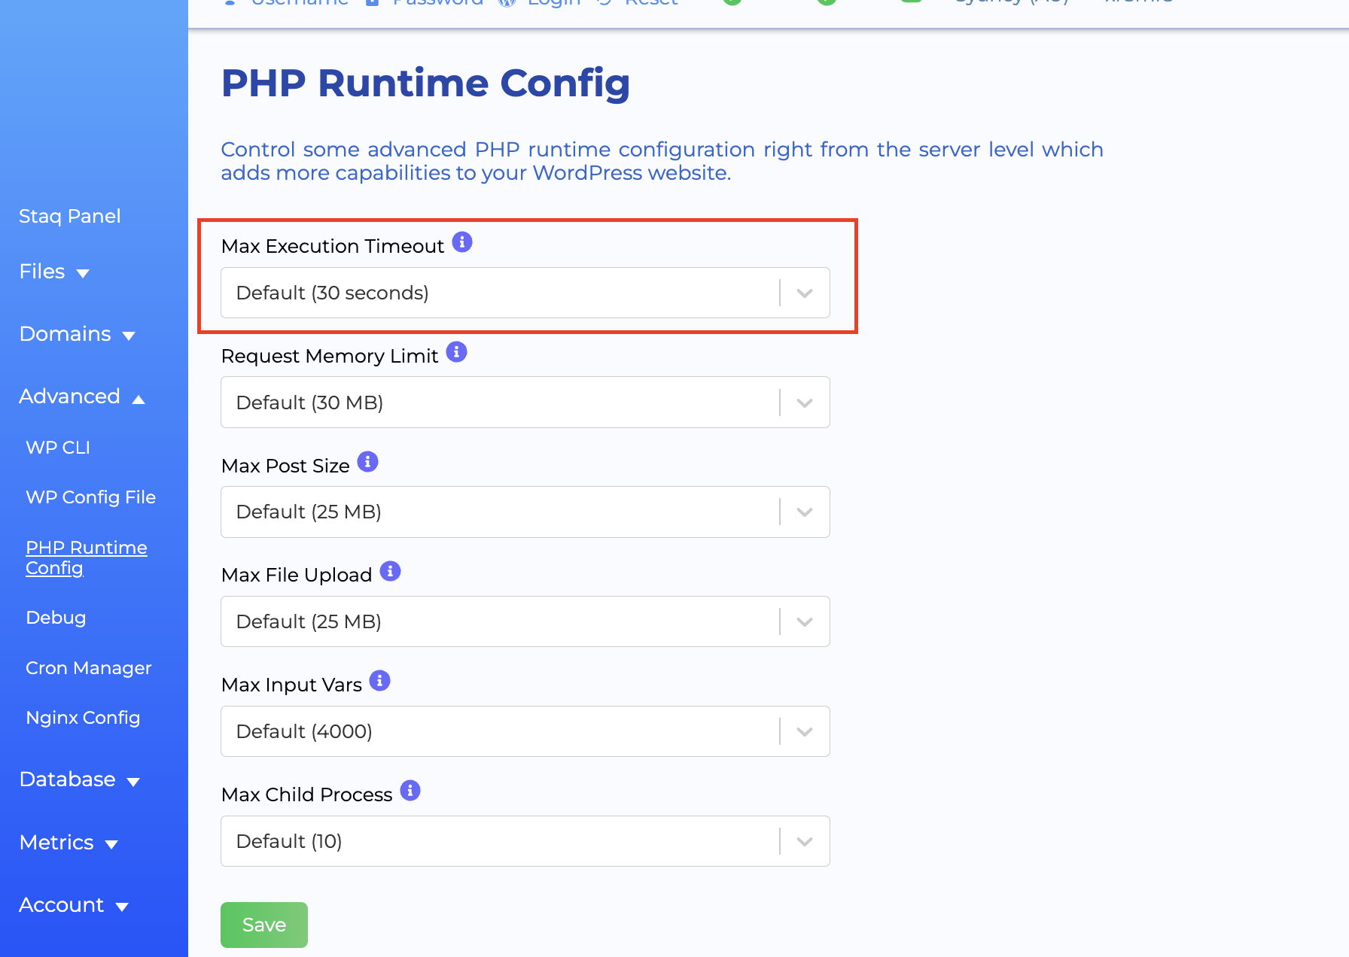Open the Max Child Process dropdown
1349x957 pixels.
click(x=525, y=841)
